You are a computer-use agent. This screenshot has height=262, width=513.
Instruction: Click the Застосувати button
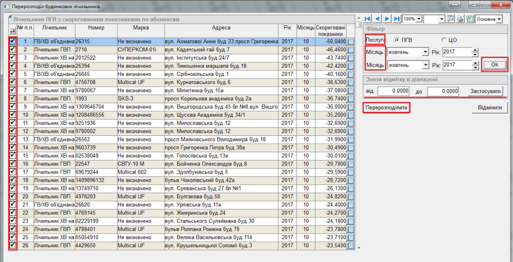[x=485, y=91]
